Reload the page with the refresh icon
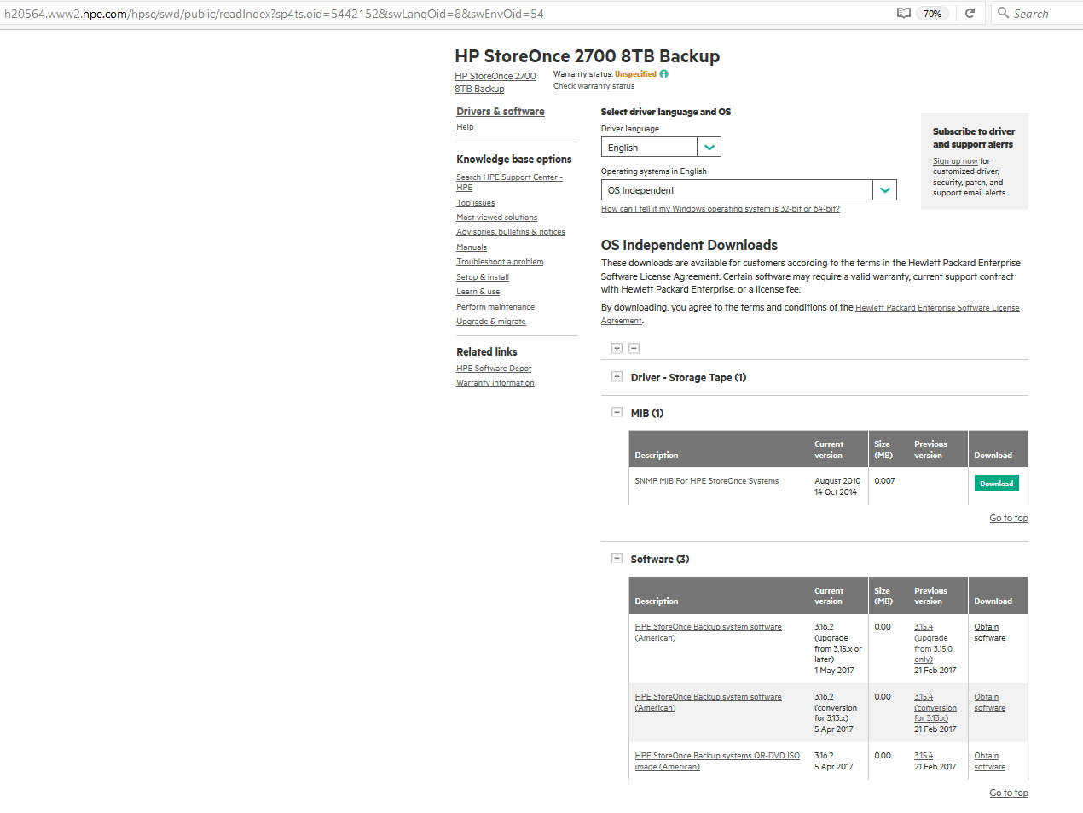The image size is (1083, 813). point(970,13)
